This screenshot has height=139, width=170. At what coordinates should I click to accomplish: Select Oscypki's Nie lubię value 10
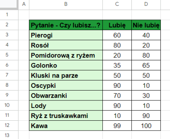point(146,85)
